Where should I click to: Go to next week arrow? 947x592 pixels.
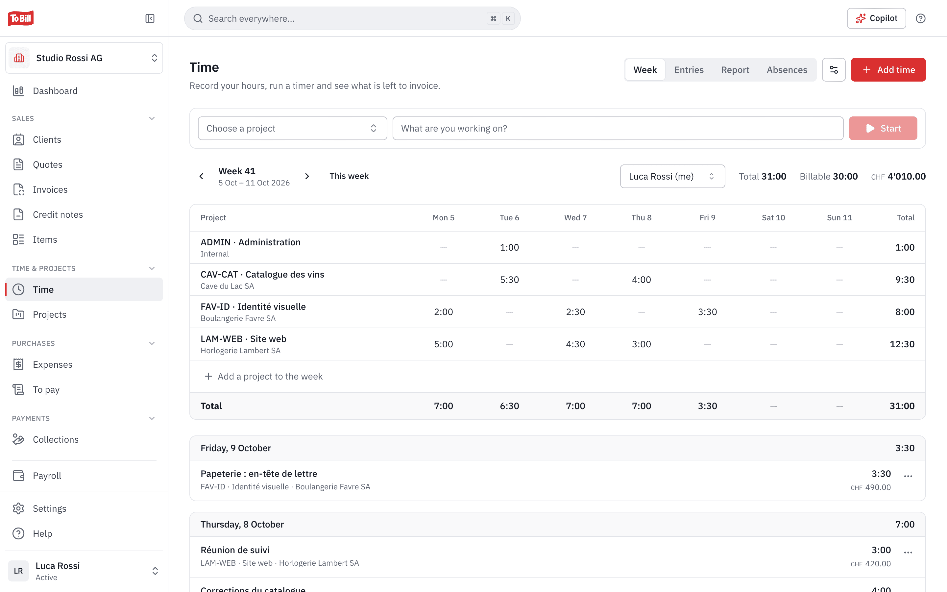click(307, 176)
